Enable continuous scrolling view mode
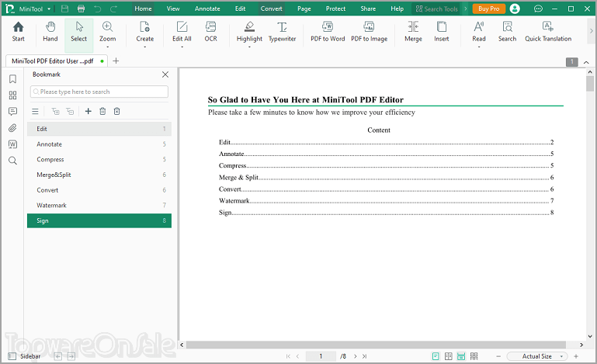Viewport: 597px width, 364px height. coord(461,356)
